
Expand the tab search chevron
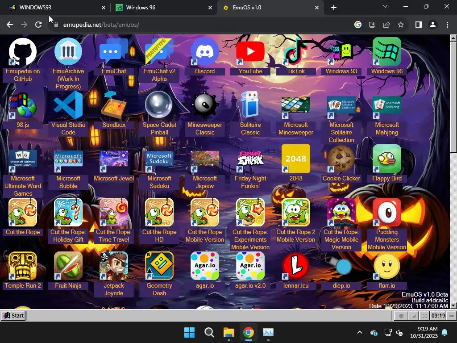point(385,6)
